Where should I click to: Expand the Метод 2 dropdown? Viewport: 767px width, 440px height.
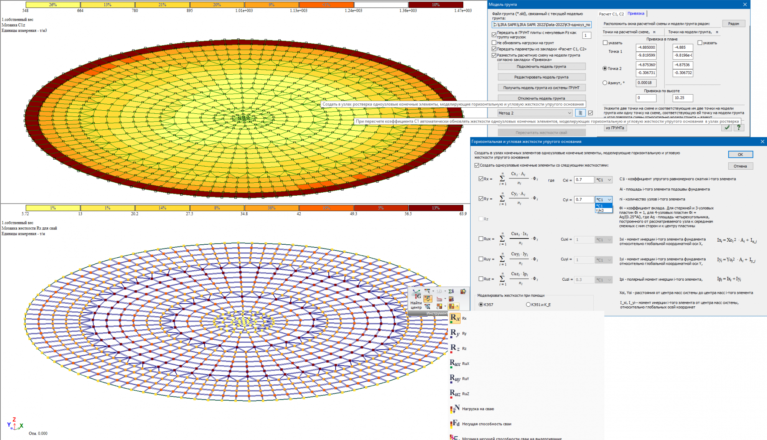[x=569, y=113]
